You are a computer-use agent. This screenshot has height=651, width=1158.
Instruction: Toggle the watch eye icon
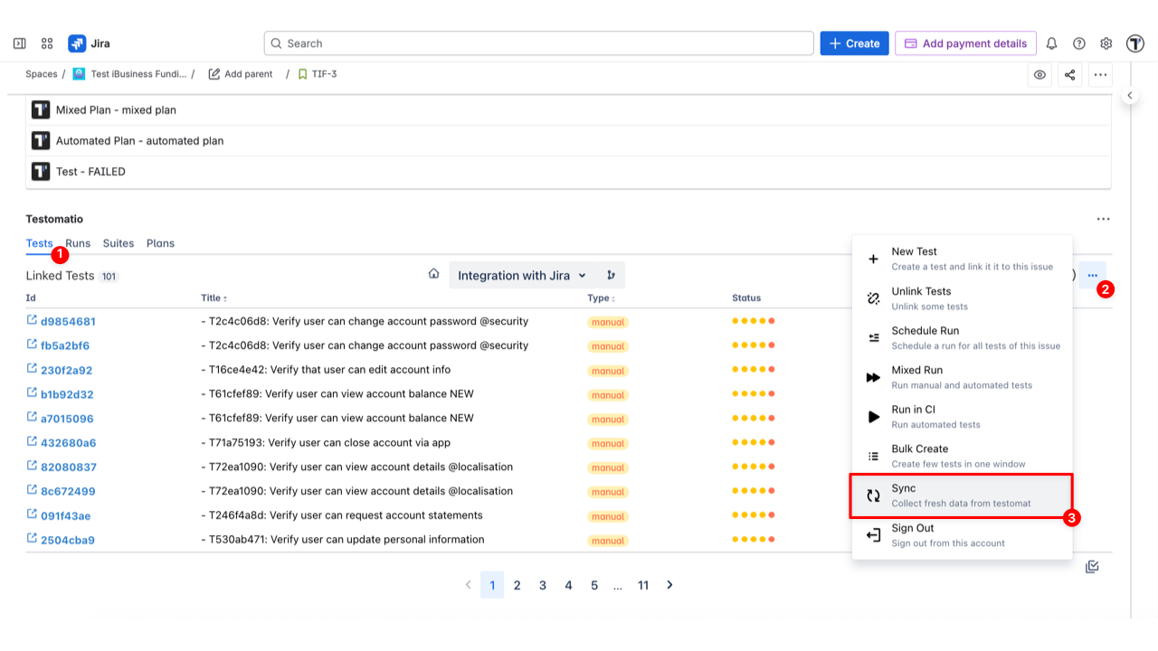pos(1039,75)
